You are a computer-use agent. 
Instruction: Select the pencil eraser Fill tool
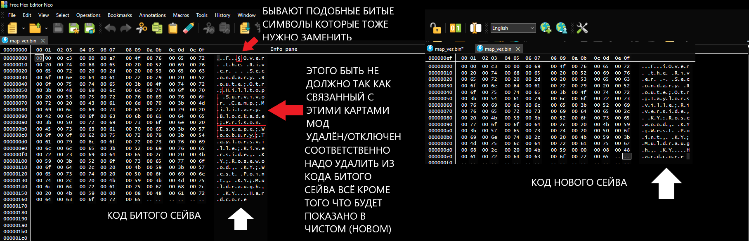(x=189, y=28)
